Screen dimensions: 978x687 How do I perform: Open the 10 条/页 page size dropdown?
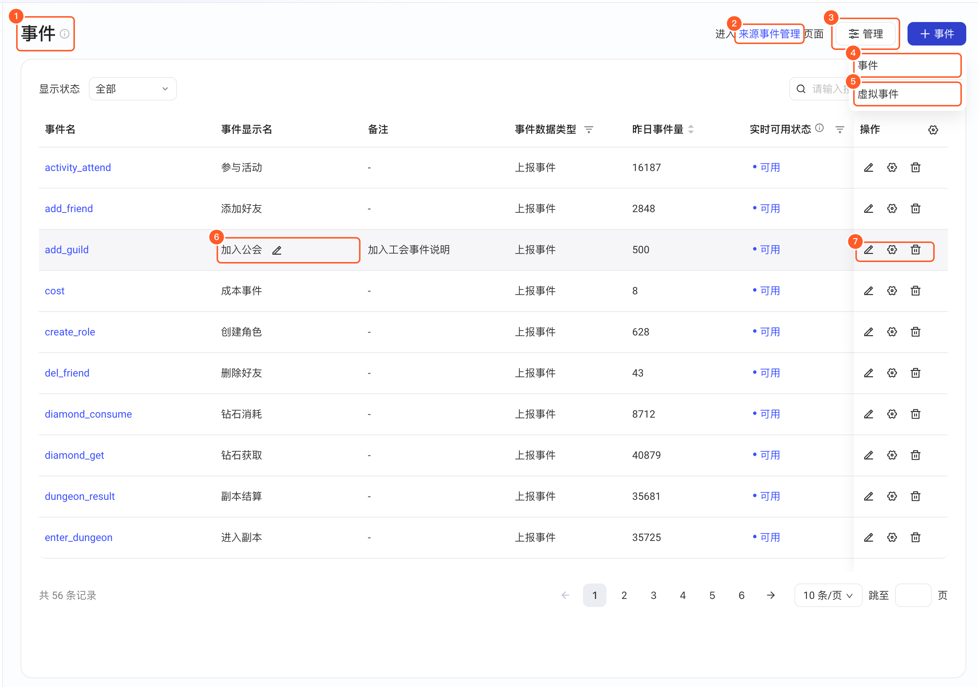coord(827,595)
